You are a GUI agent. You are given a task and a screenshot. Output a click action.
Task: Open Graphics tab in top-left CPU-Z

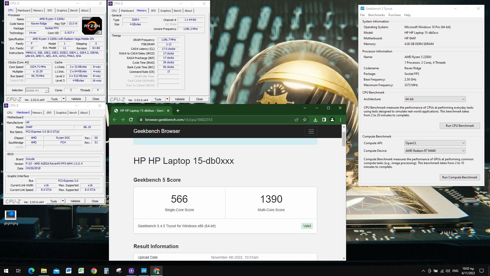point(62,10)
